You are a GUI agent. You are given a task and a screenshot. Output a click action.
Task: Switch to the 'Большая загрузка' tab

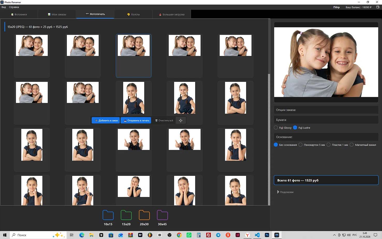click(172, 15)
